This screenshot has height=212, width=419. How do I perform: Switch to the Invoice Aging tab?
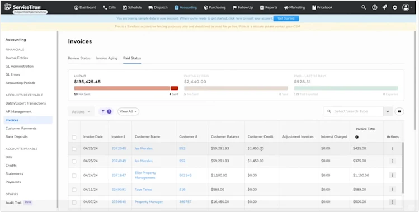[x=107, y=58]
